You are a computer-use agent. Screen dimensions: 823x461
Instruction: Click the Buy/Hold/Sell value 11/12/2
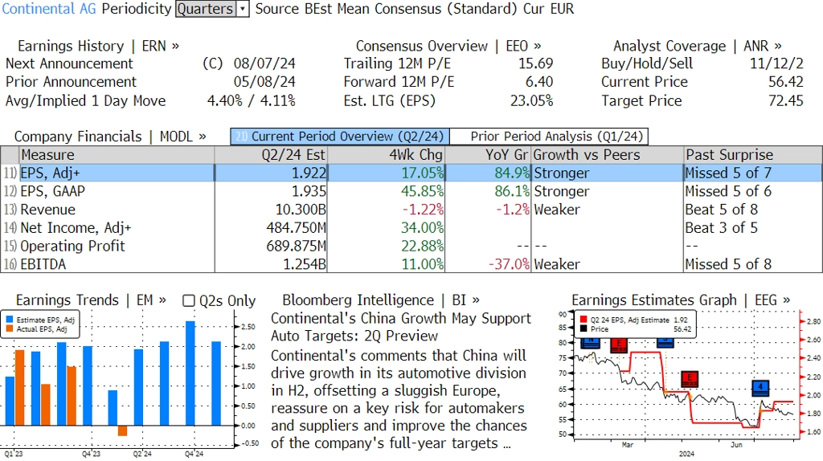(x=776, y=64)
